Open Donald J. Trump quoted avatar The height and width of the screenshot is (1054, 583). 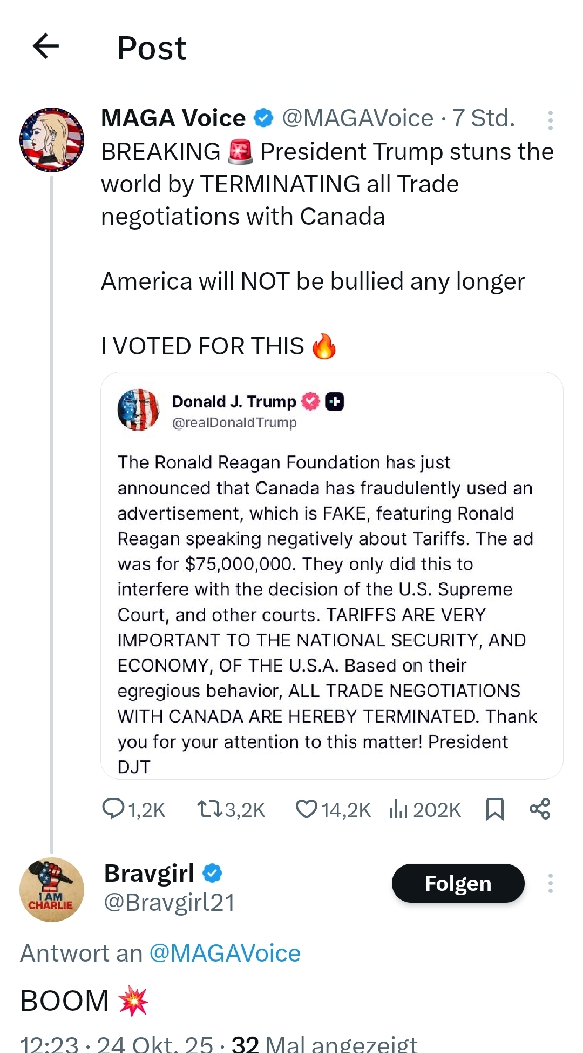tap(139, 409)
